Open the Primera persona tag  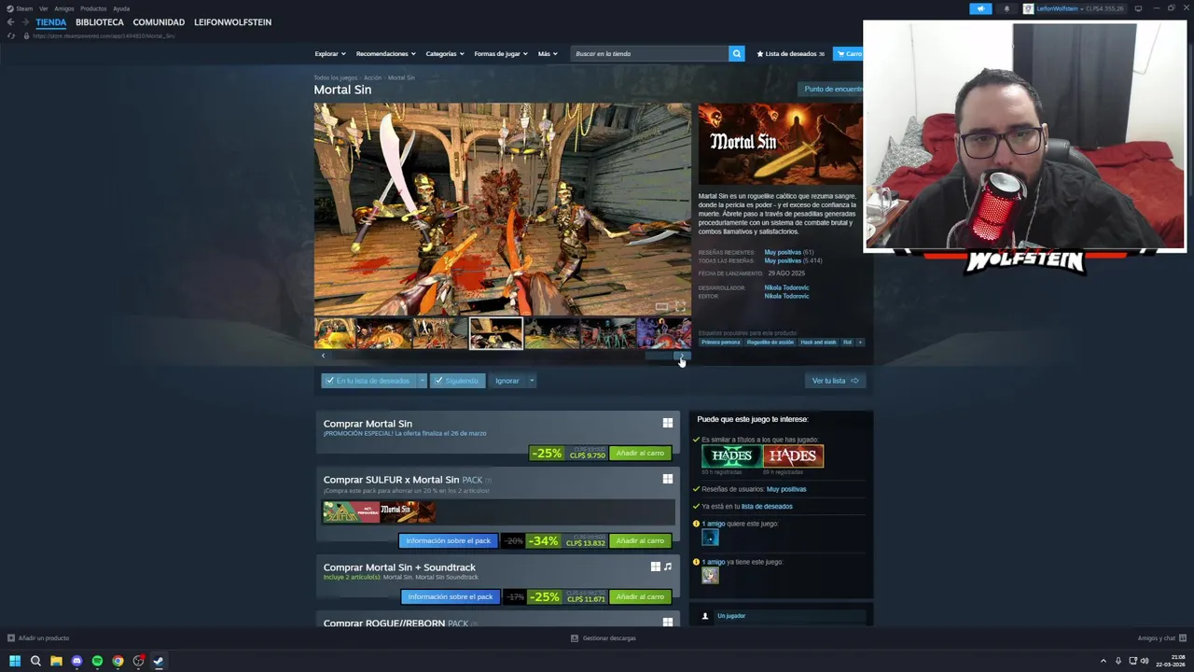[x=720, y=343]
